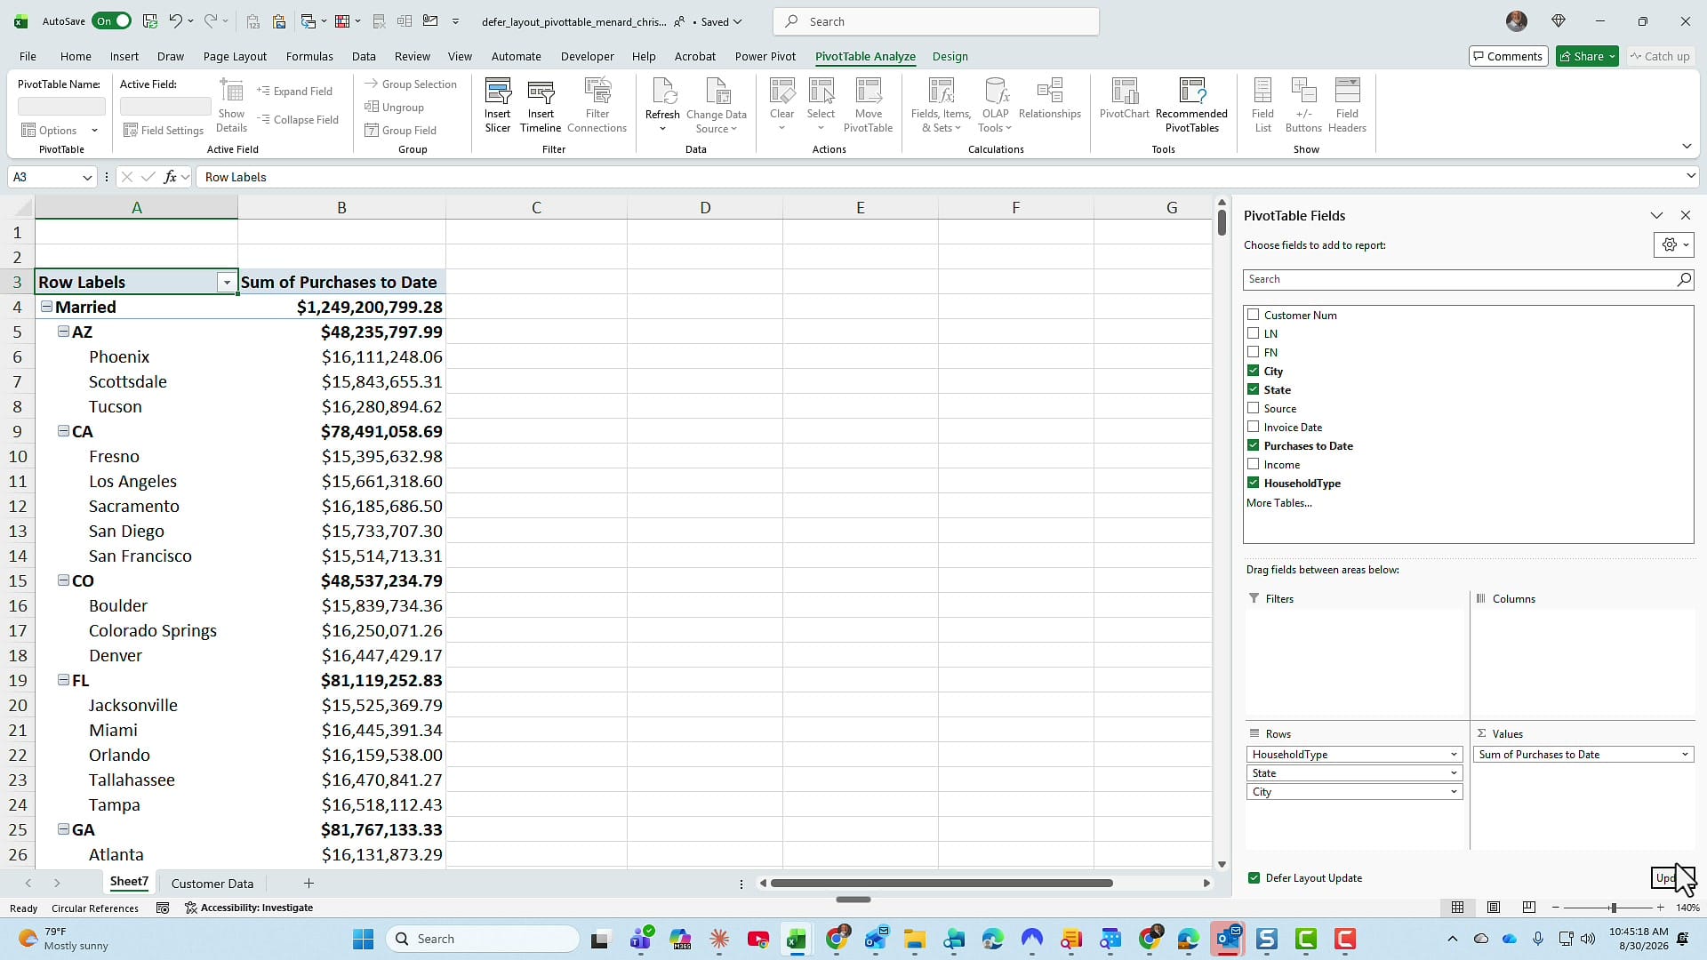
Task: Open Change Data Source
Action: click(717, 105)
